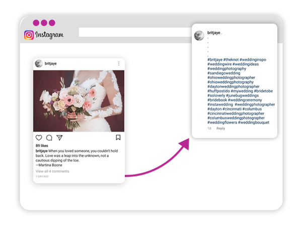302x226 pixels.
Task: Open the #theknot hashtag
Action: click(231, 60)
